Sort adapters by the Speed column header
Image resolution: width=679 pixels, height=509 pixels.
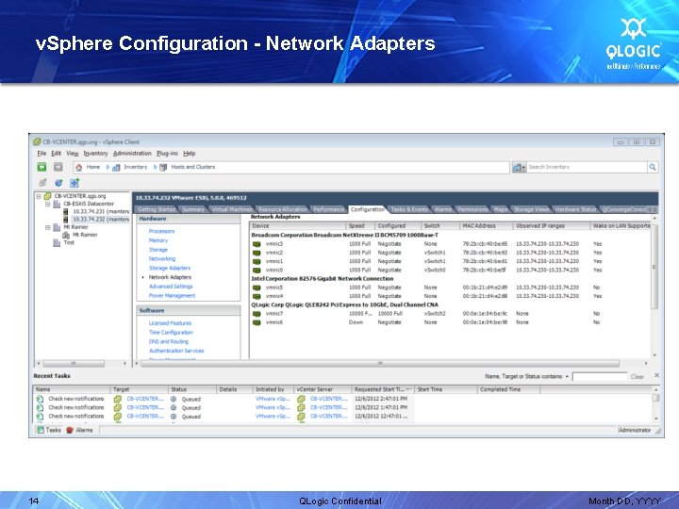360,226
